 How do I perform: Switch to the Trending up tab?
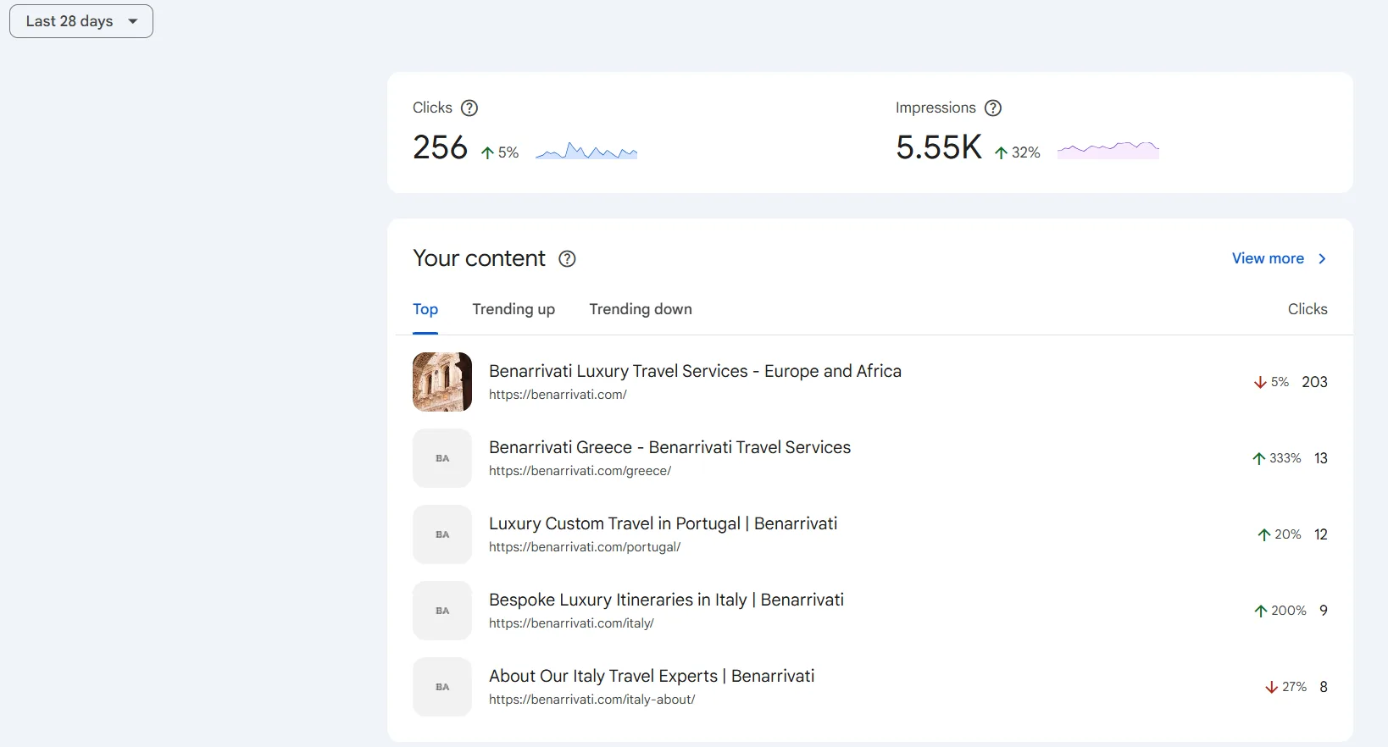pyautogui.click(x=514, y=309)
